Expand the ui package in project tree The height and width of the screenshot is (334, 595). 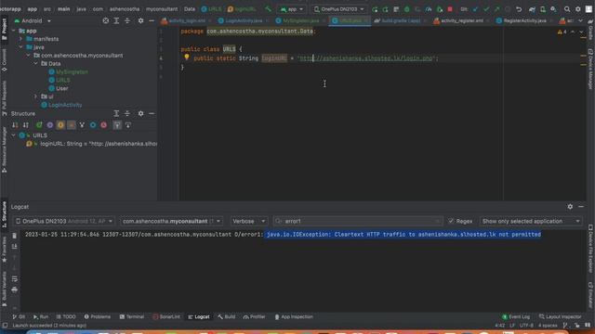coord(35,96)
